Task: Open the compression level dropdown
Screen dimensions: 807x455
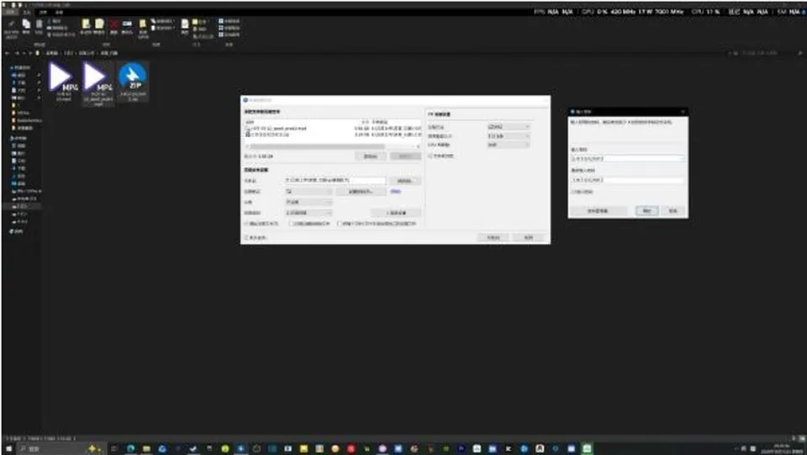Action: point(309,213)
